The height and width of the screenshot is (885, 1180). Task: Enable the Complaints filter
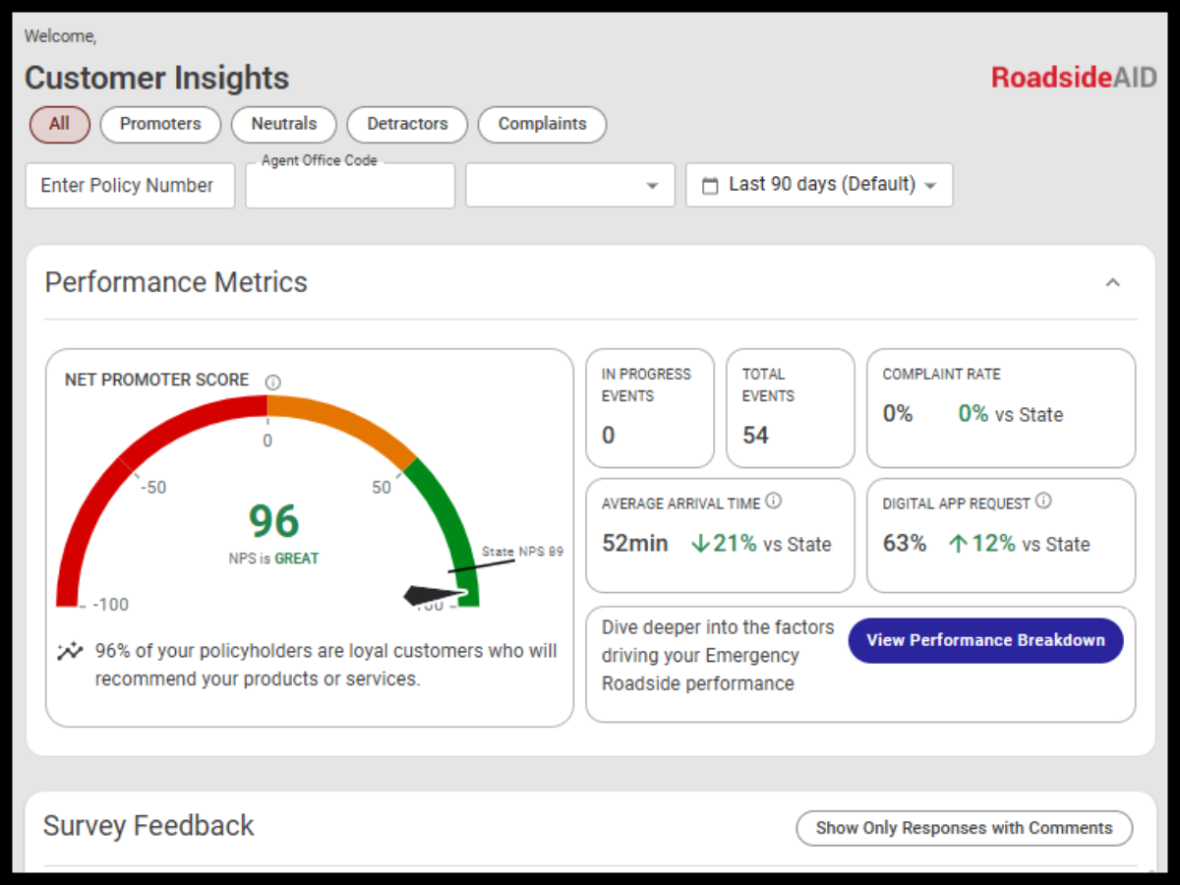542,125
